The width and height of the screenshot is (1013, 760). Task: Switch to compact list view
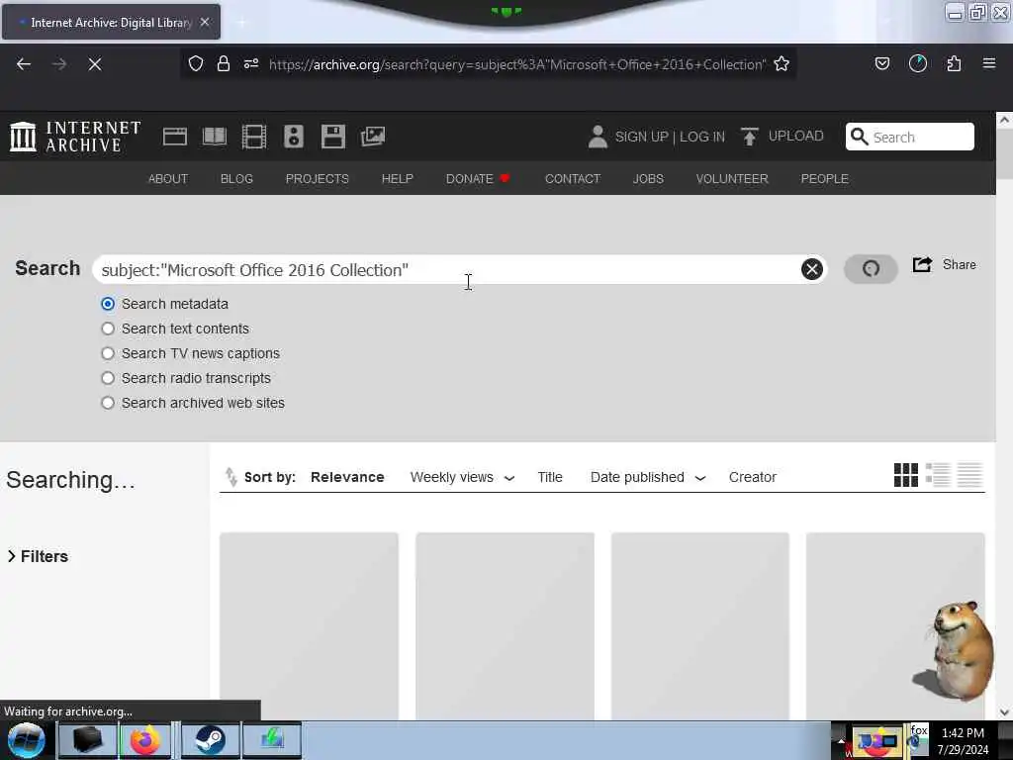click(x=969, y=475)
